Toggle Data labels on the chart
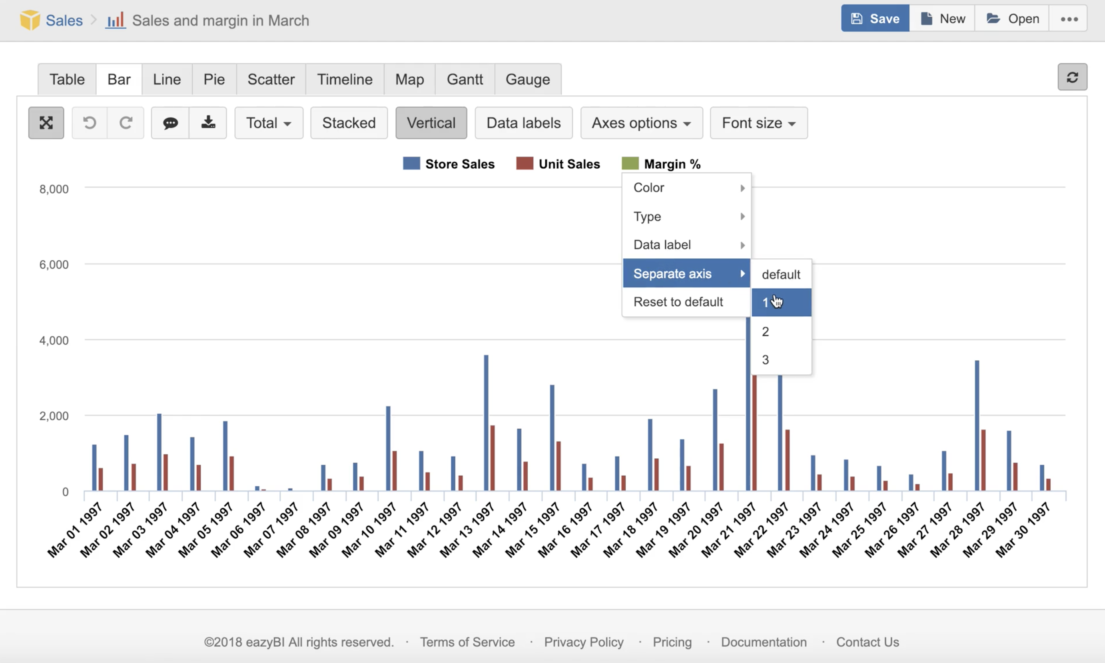Viewport: 1105px width, 663px height. 523,123
